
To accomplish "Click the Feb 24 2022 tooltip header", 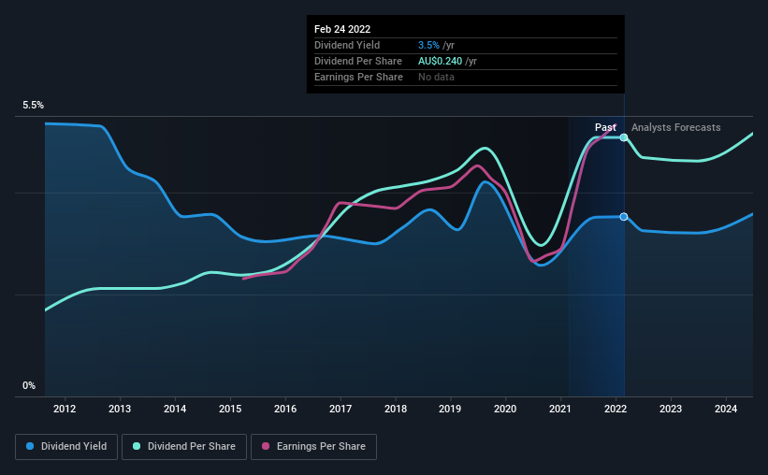I will click(x=342, y=29).
